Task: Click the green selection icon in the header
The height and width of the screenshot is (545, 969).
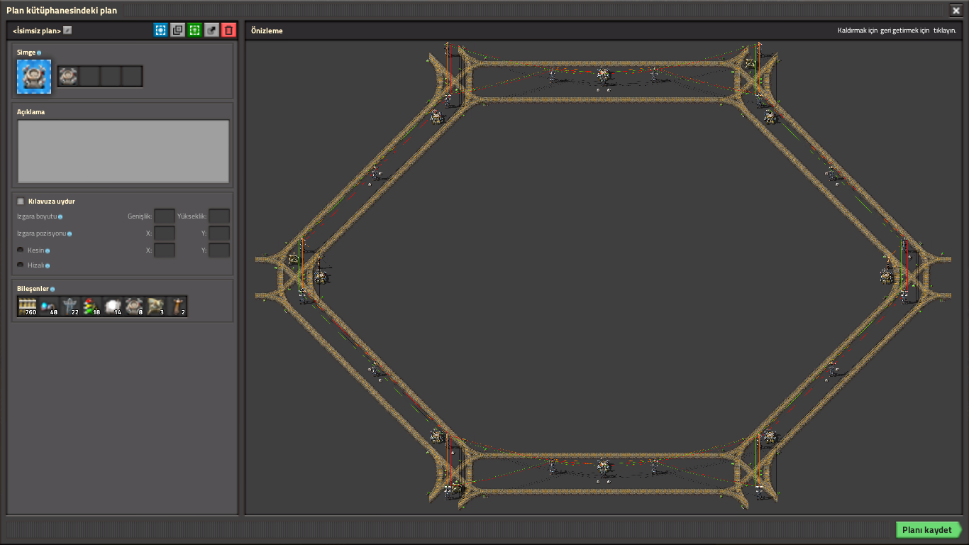Action: coord(195,30)
